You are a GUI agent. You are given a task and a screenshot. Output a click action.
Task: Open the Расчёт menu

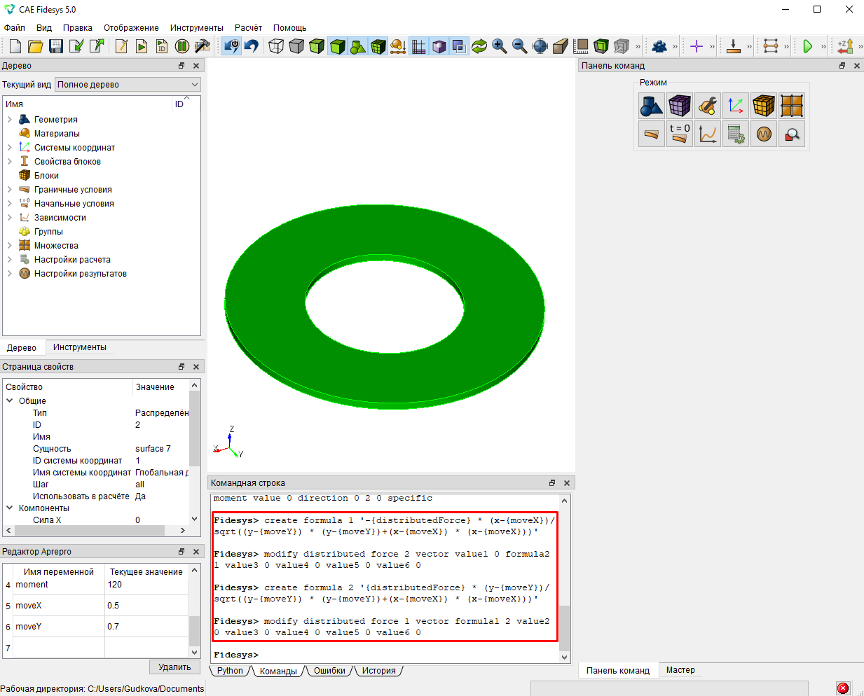(x=248, y=28)
